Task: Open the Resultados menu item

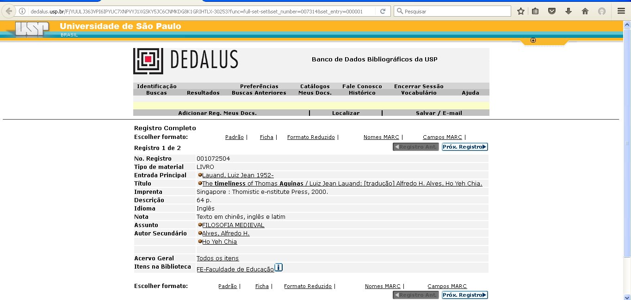Action: point(203,93)
